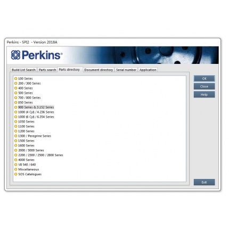
Task: Select the 1050 Series entry
Action: coord(26,121)
